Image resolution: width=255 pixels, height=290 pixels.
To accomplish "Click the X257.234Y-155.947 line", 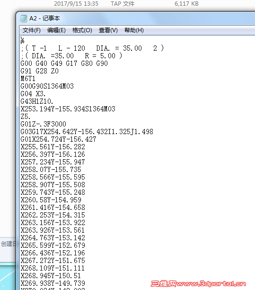I will click(x=53, y=162).
